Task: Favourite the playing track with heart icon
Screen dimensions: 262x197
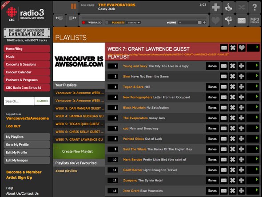Action: (x=215, y=20)
